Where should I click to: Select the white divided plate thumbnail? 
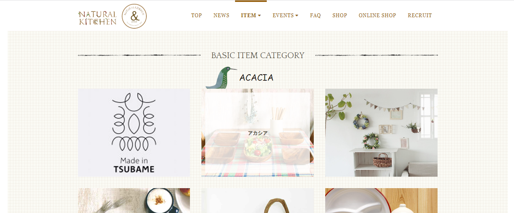(381, 200)
